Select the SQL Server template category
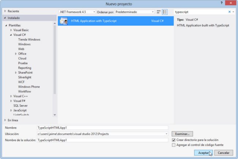238x159 pixels. point(21,105)
